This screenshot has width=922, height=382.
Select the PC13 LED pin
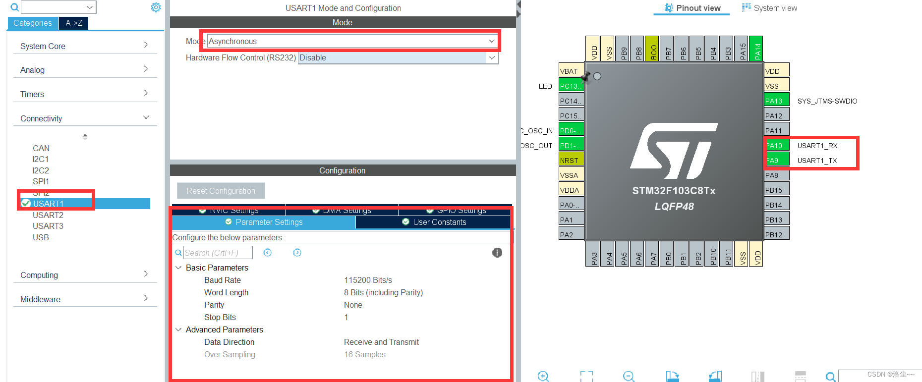pos(571,86)
